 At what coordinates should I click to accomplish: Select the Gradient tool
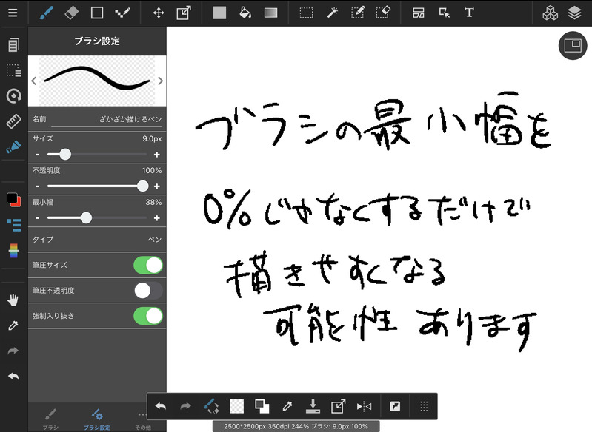[x=270, y=13]
